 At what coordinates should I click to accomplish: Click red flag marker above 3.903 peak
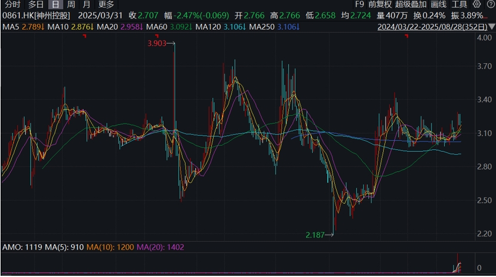pos(157,36)
